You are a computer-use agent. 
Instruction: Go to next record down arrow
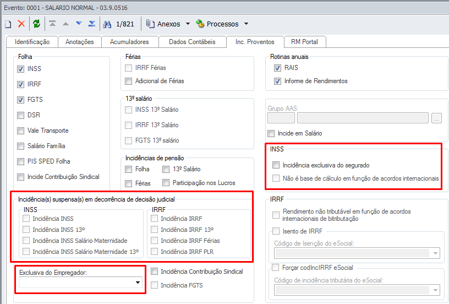[79, 24]
